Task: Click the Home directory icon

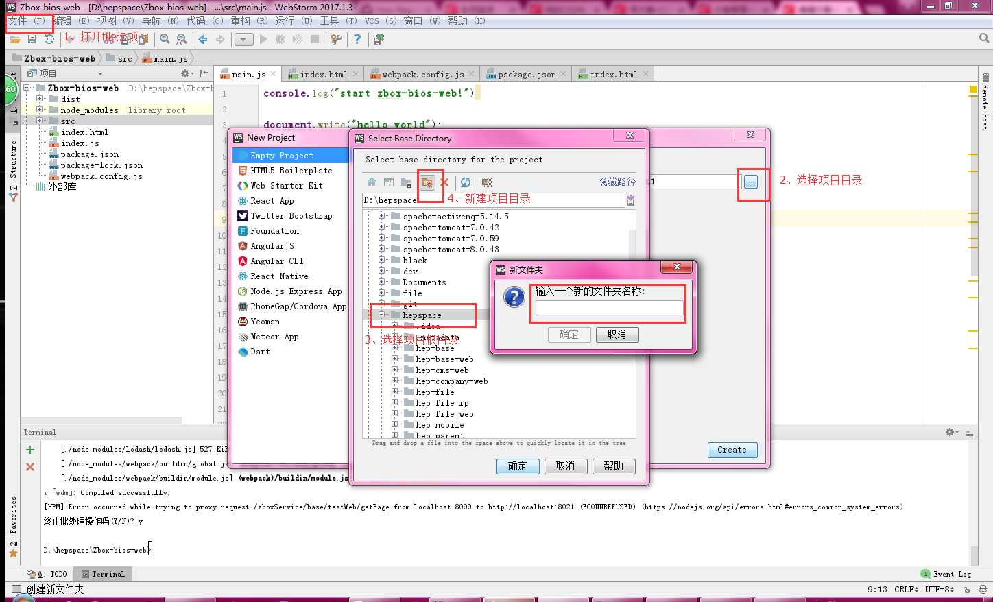Action: tap(372, 182)
